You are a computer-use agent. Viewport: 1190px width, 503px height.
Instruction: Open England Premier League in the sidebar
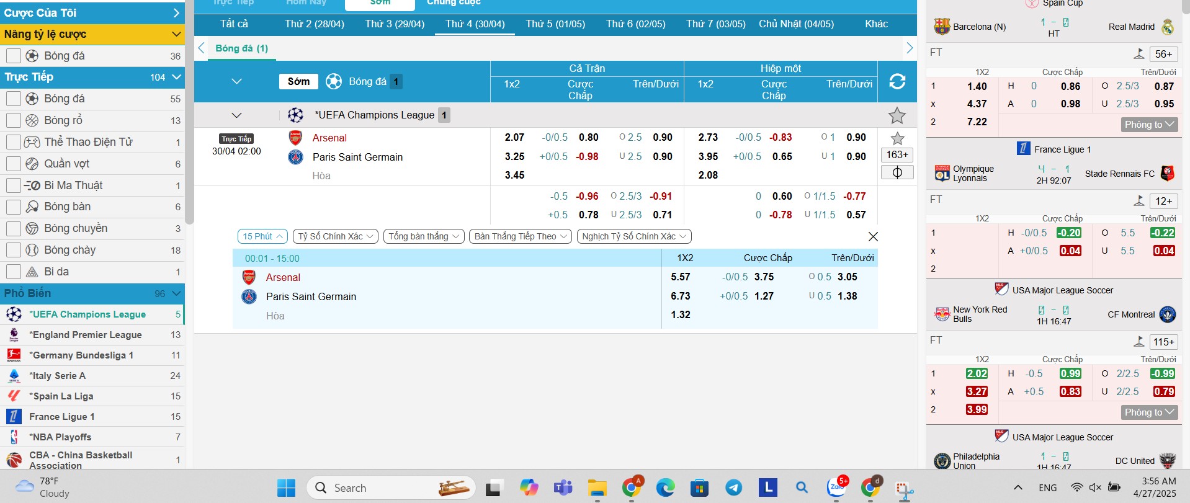pyautogui.click(x=86, y=335)
